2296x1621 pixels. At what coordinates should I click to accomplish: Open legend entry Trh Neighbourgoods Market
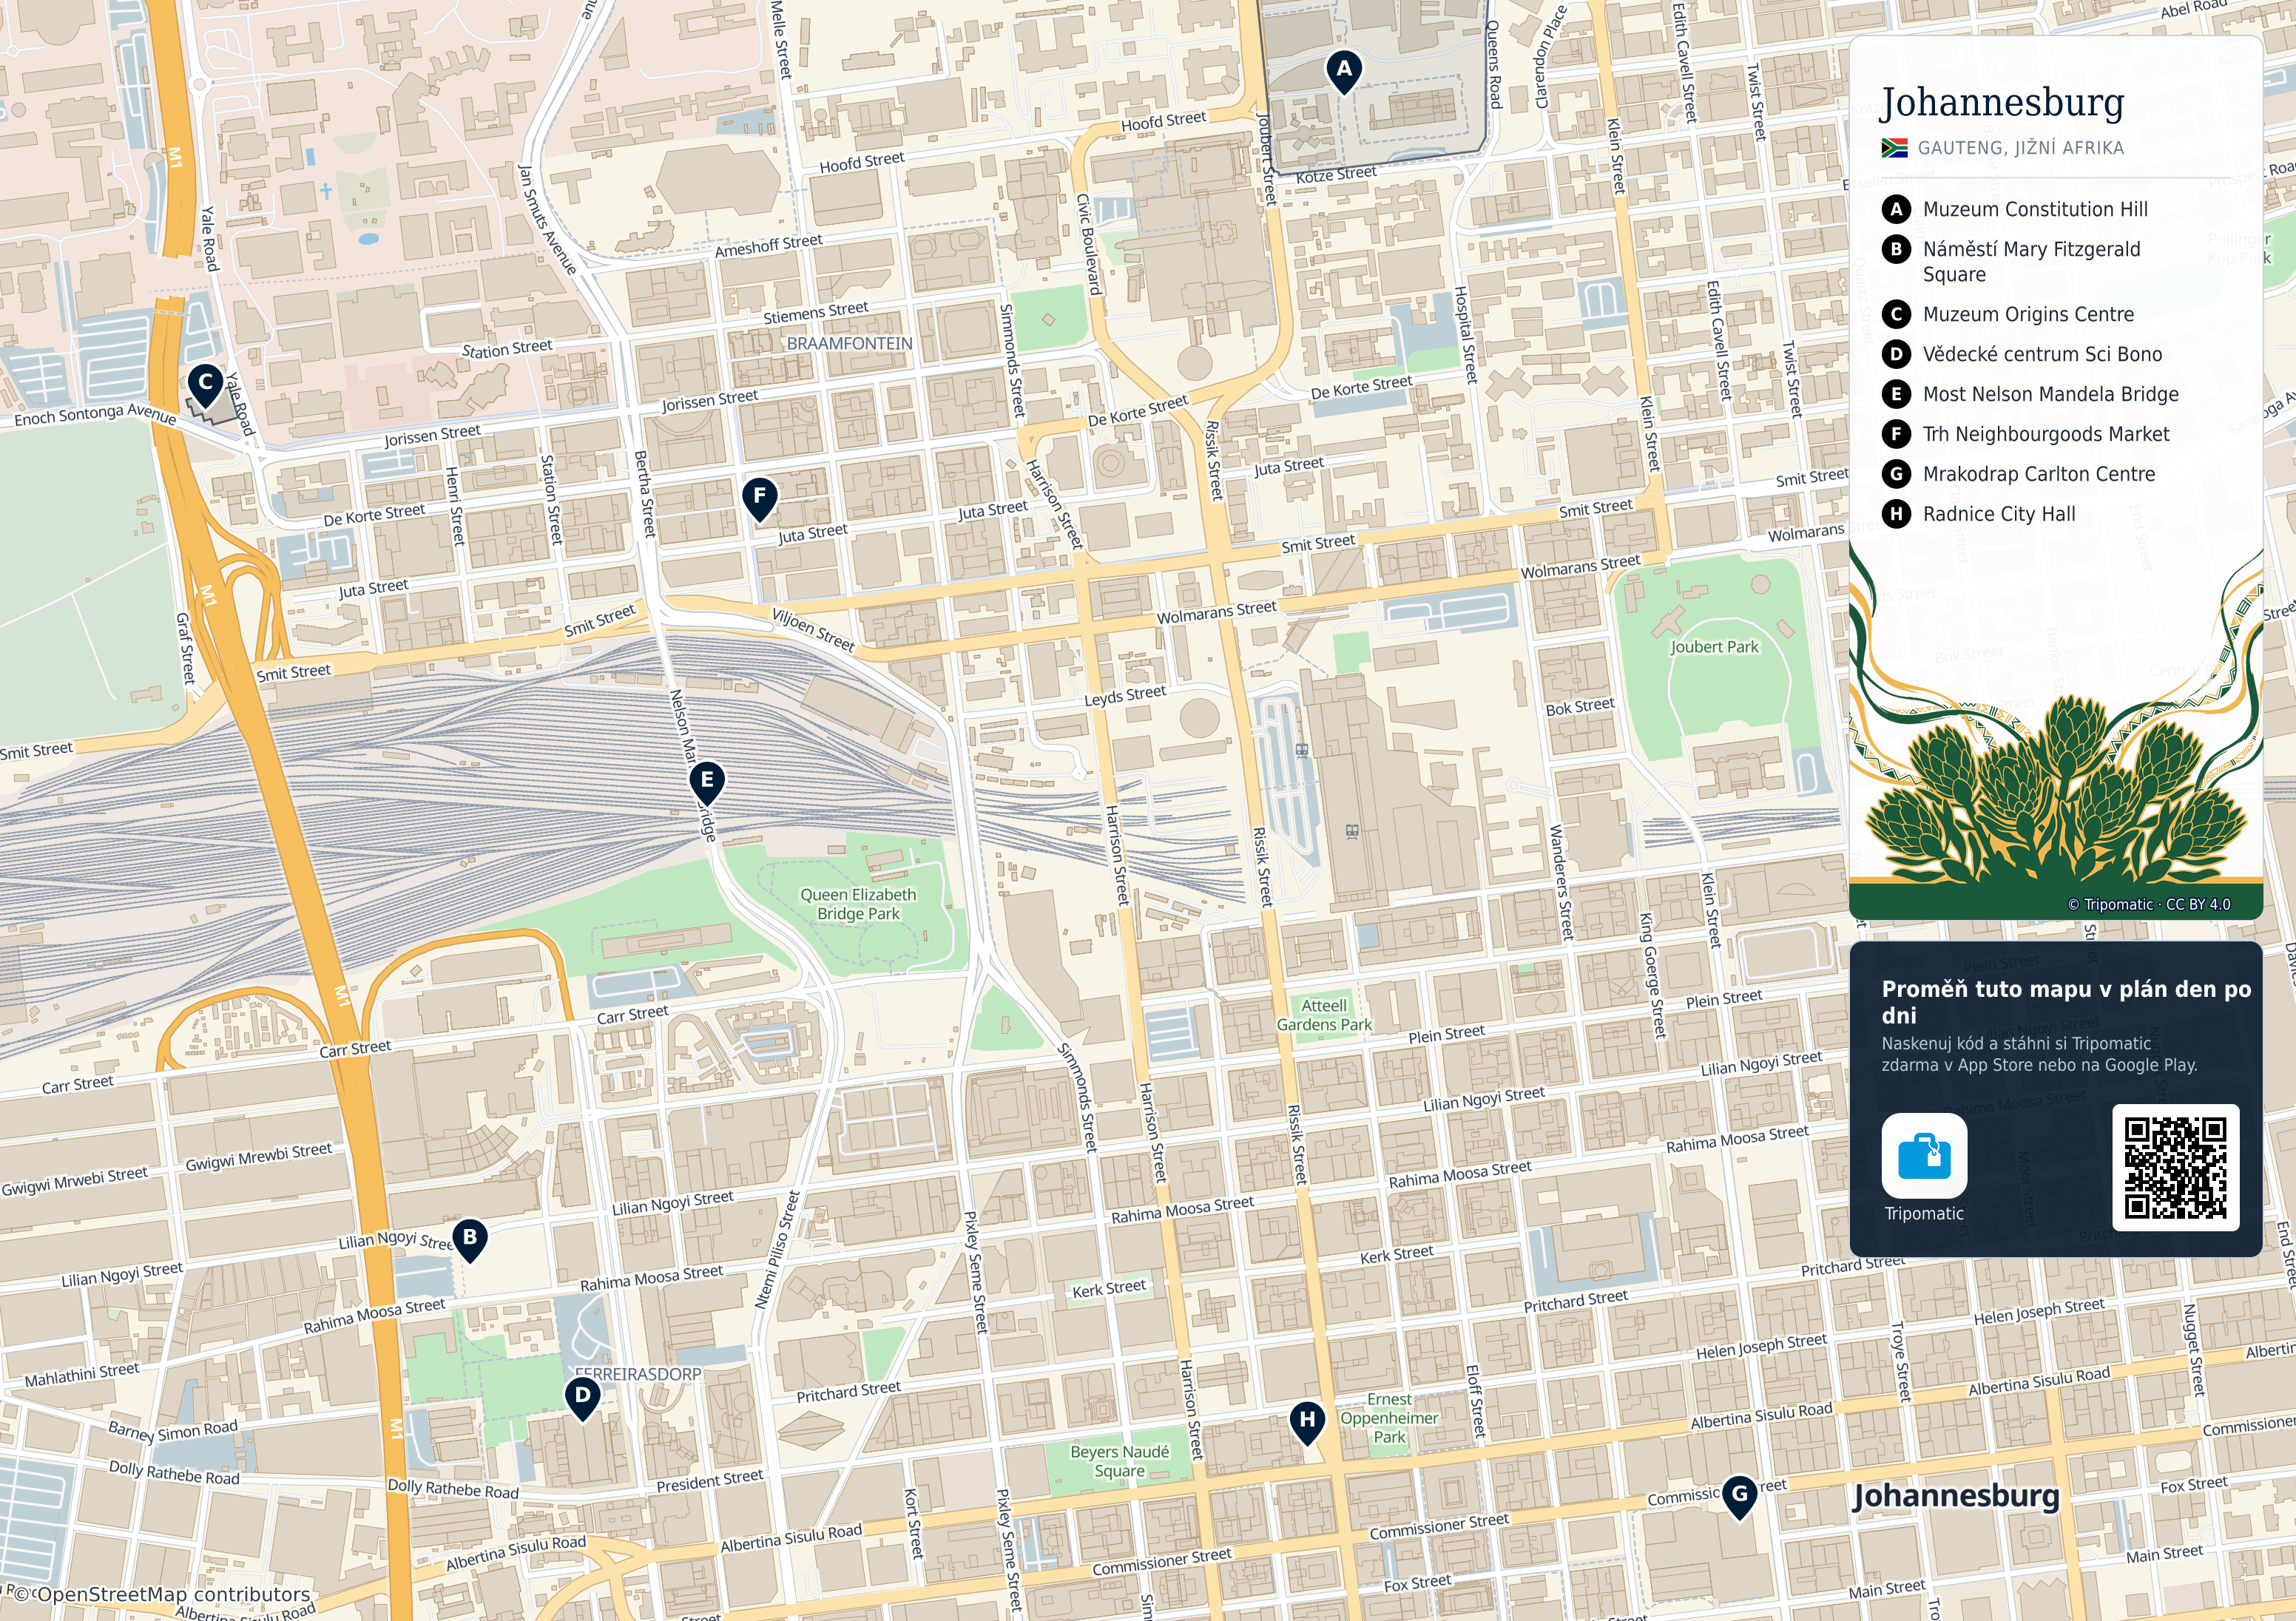point(2046,434)
